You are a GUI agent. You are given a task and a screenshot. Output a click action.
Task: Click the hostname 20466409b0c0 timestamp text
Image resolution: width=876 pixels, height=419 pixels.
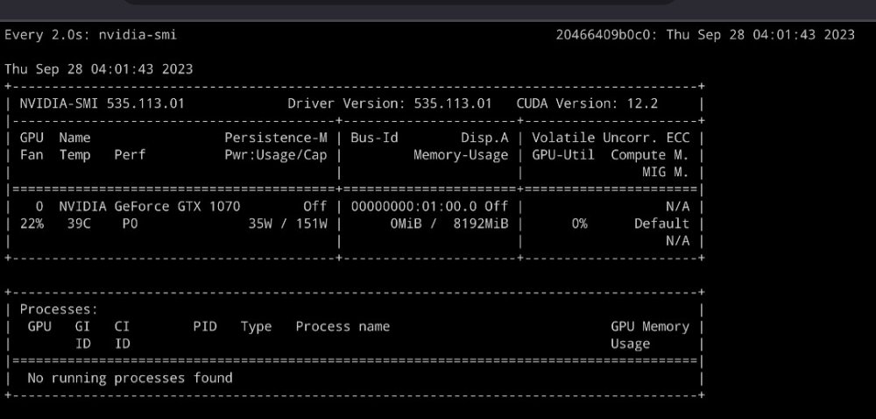click(x=705, y=35)
